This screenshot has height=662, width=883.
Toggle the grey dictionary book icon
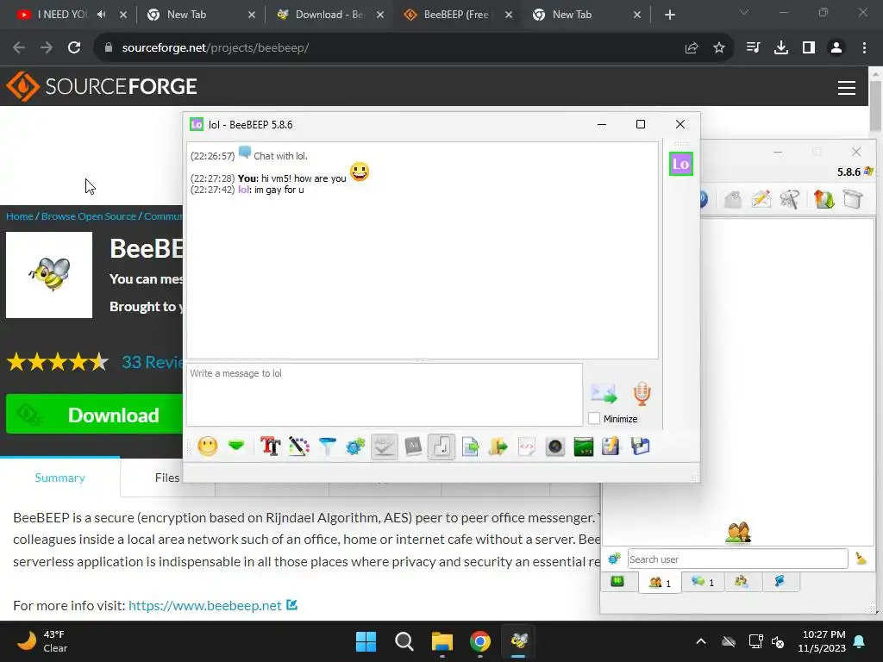[x=413, y=447]
